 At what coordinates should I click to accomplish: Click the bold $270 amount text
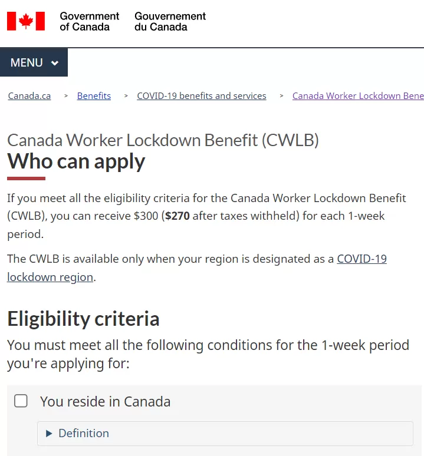coord(178,216)
